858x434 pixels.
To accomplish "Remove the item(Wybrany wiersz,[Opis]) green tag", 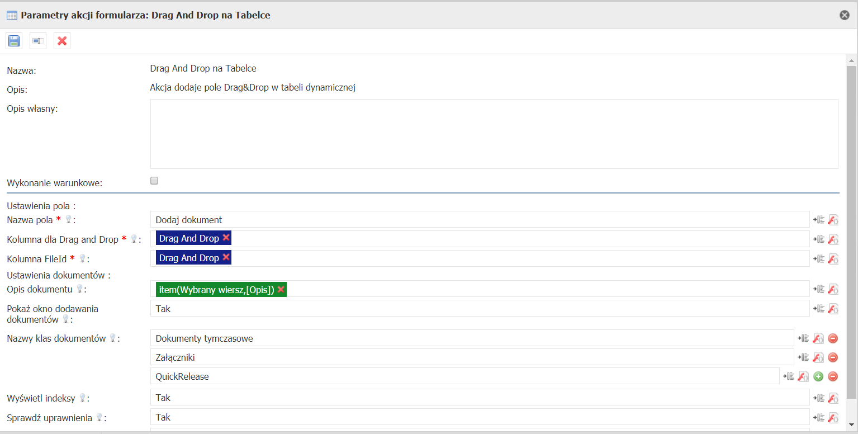I will pos(281,289).
